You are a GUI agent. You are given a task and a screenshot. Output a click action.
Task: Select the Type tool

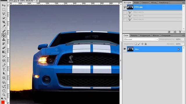[x=4, y=69]
